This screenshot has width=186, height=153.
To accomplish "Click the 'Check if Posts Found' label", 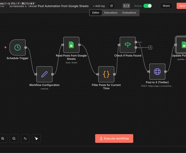I will [128, 56].
